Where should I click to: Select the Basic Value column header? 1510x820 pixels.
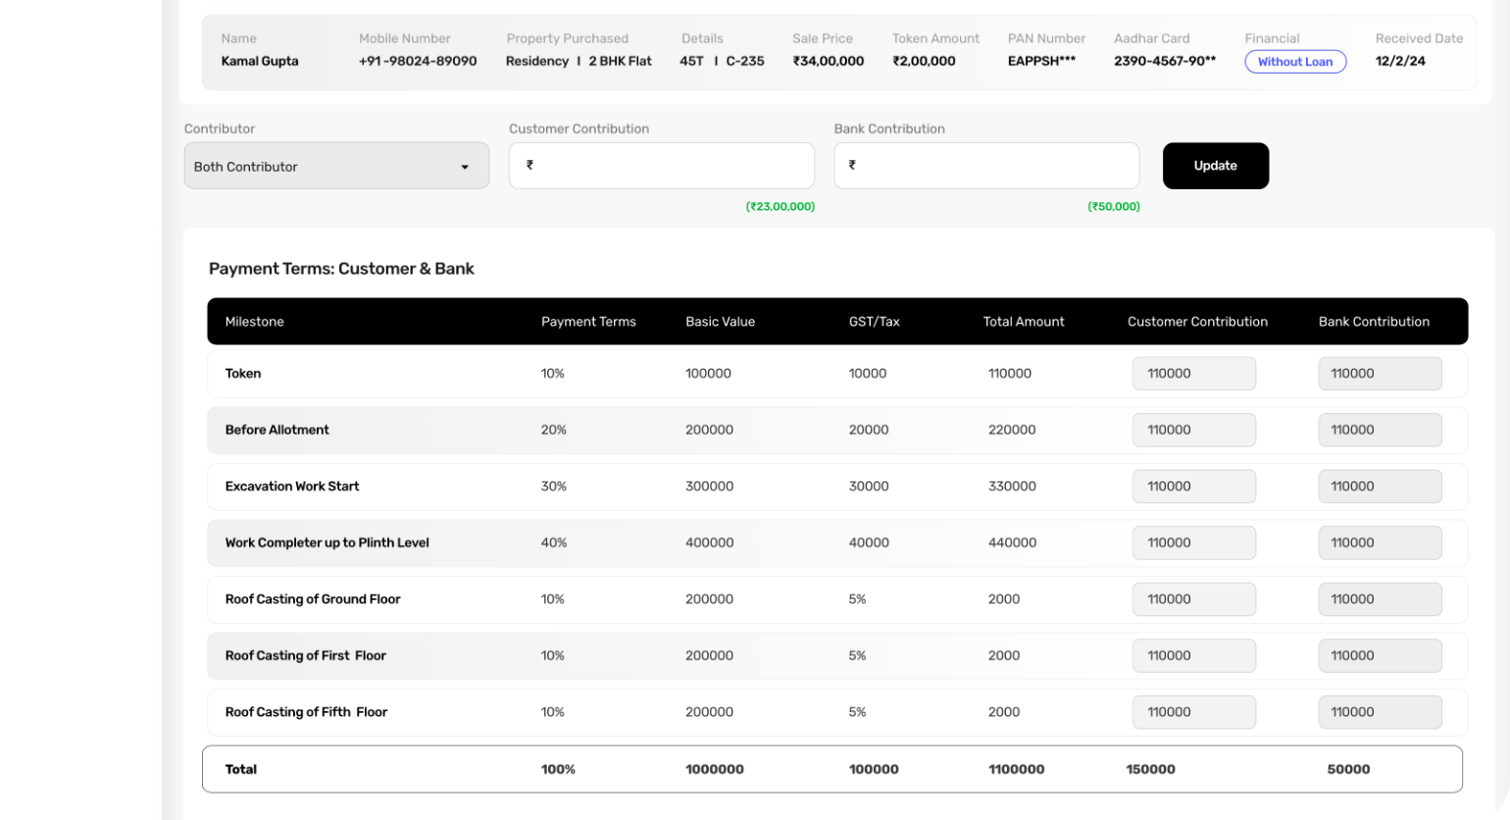click(x=721, y=322)
